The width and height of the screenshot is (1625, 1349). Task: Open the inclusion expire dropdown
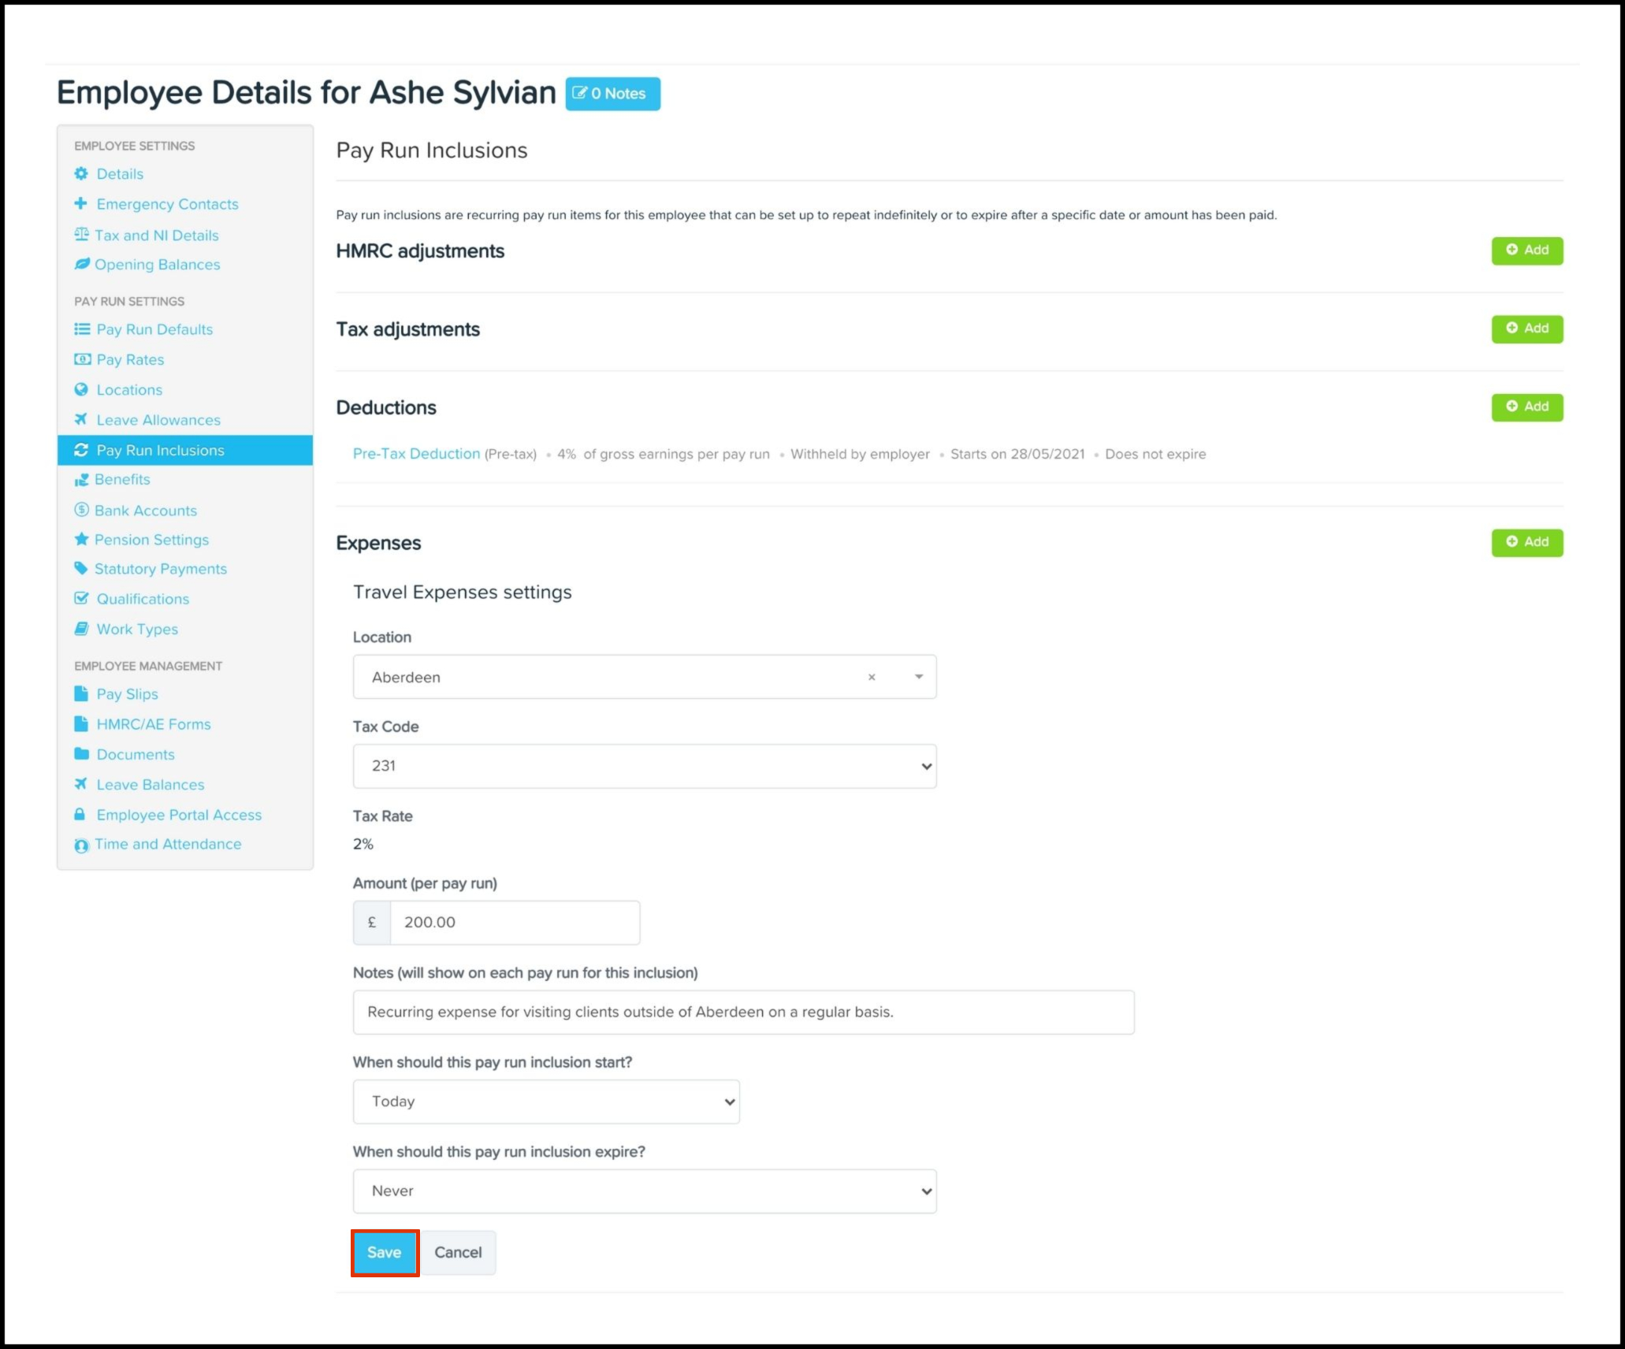[644, 1191]
